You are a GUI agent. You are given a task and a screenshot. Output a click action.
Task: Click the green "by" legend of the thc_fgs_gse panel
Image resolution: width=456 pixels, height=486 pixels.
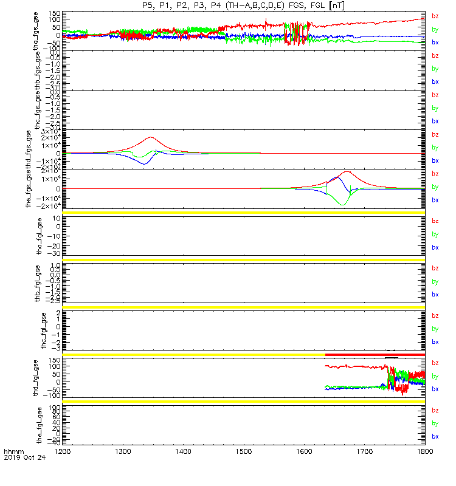tap(435, 108)
